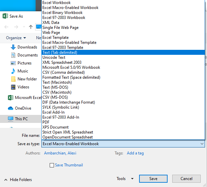Select the OneDrive cloud icon
Viewport: 207px width, 187px height.
(x=10, y=108)
